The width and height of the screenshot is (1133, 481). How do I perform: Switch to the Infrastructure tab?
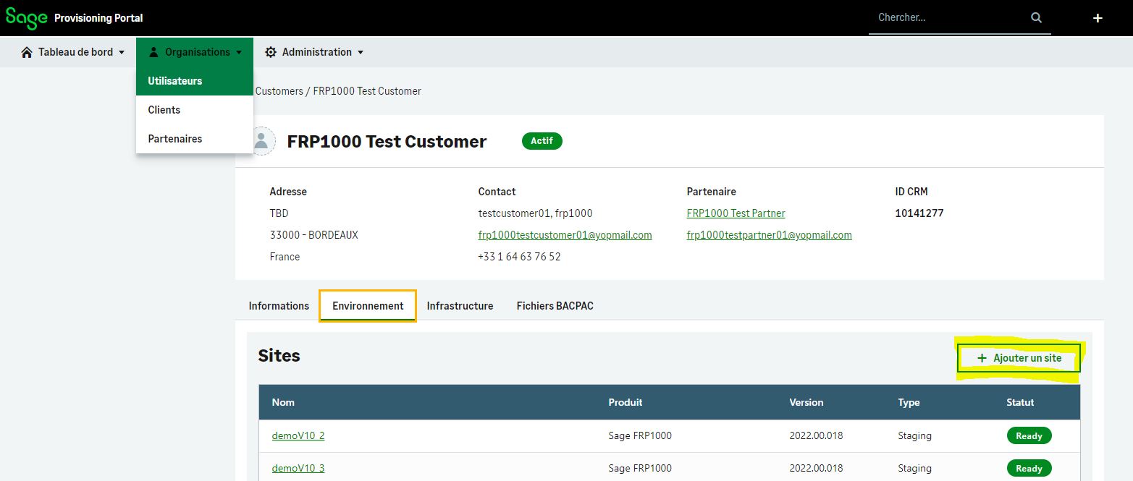click(x=460, y=306)
